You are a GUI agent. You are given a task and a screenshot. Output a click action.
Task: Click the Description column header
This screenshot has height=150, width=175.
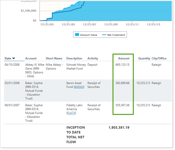(74, 58)
